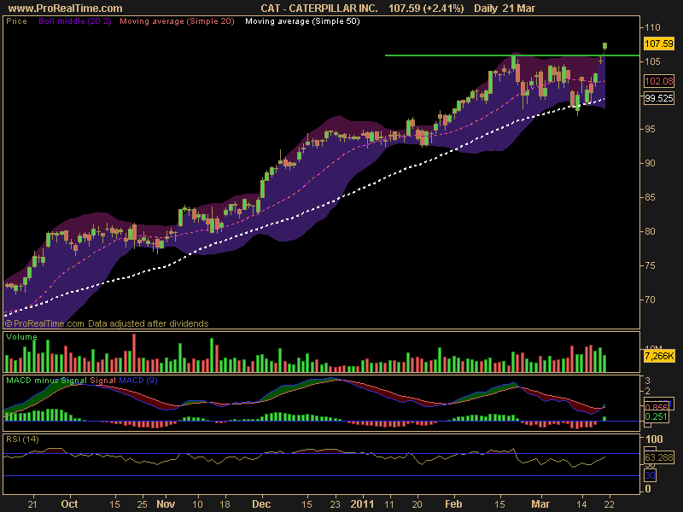Click the red Signal label in MACD panel

102,380
